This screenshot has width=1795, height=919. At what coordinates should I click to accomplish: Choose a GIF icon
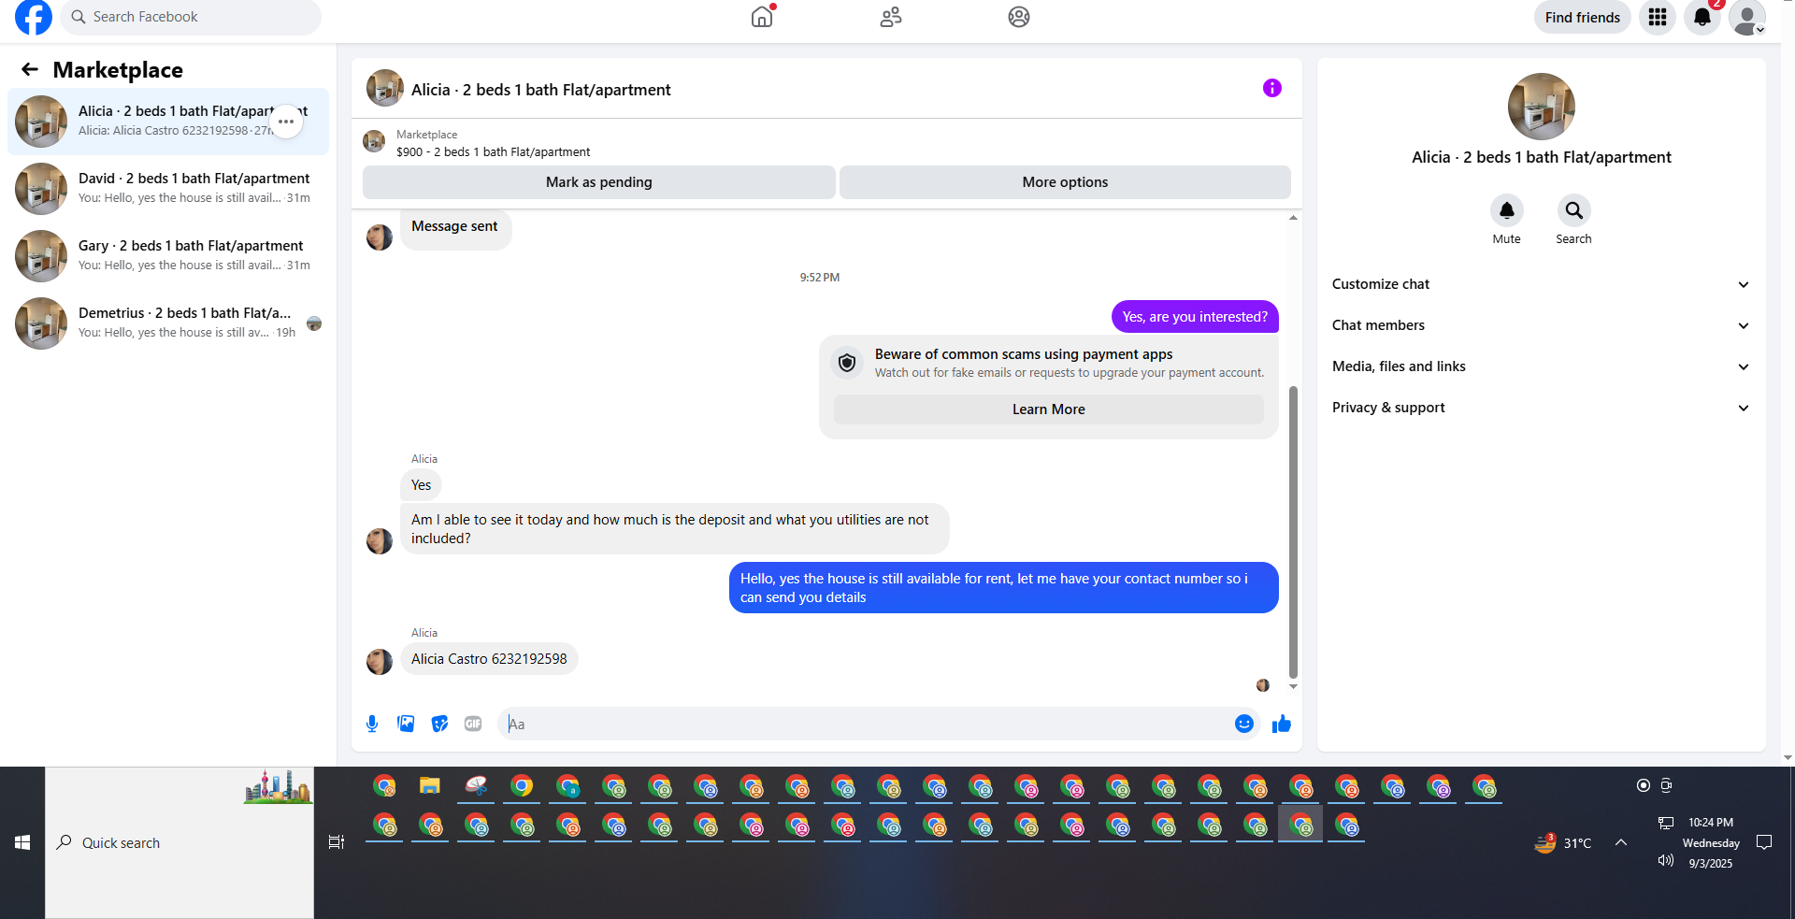click(x=473, y=724)
